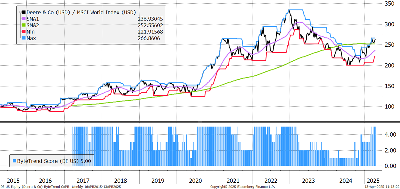Image resolution: width=400 pixels, height=189 pixels.
Task: Click the 2019 year label on the time axis
Action: tap(157, 181)
